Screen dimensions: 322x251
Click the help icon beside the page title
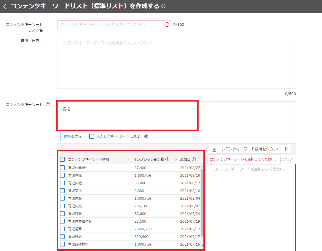tap(163, 6)
